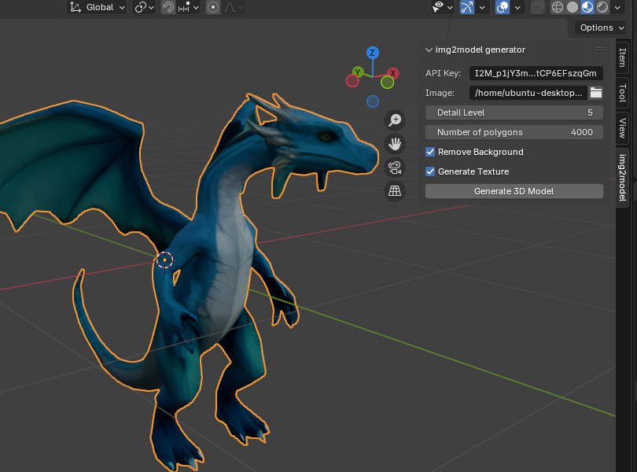The height and width of the screenshot is (472, 637).
Task: Open the Options dropdown
Action: pos(601,28)
